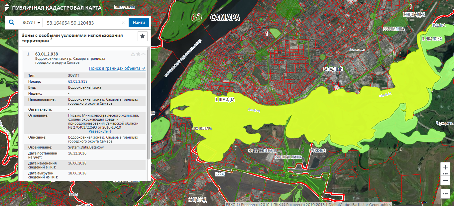This screenshot has height=206, width=454.
Task: Click the warning triangle icon on result 63.01.2.938
Action: [x=133, y=54]
